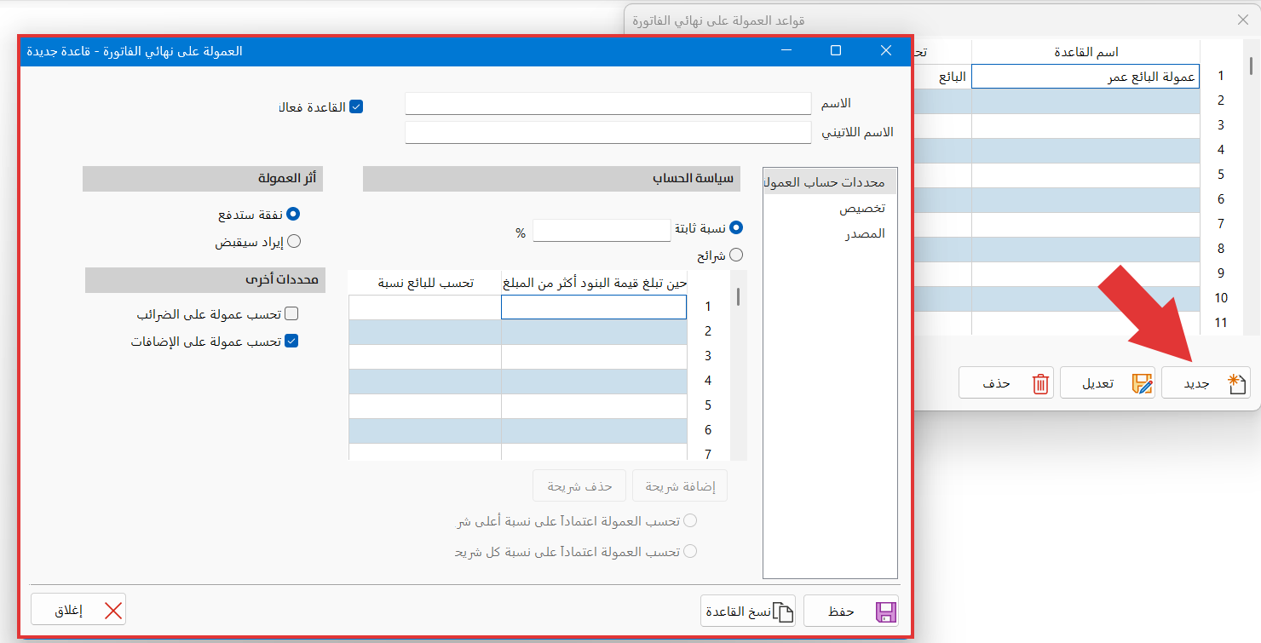Click the red X icon on إغلاق button

[112, 611]
